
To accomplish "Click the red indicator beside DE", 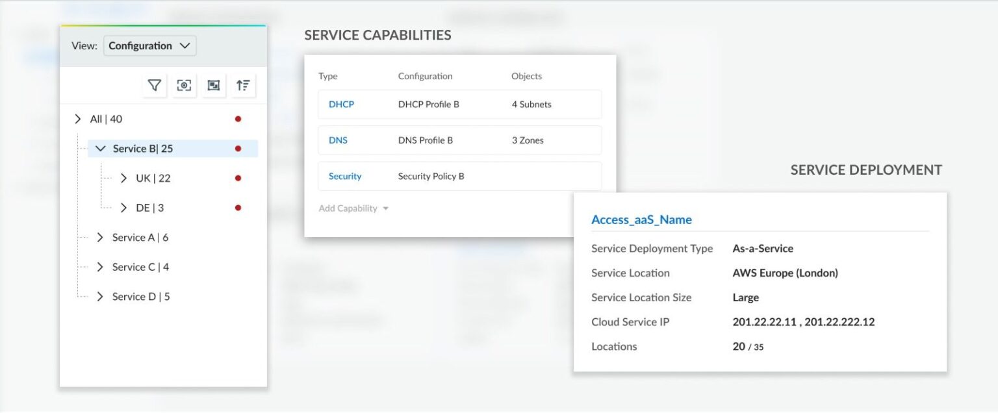I will [238, 207].
